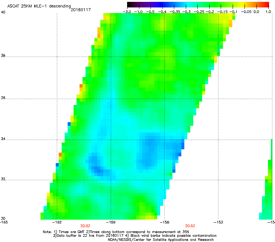The height and width of the screenshot is (242, 275).
Task: Click the color bar label -0.2
Action: pos(210,12)
